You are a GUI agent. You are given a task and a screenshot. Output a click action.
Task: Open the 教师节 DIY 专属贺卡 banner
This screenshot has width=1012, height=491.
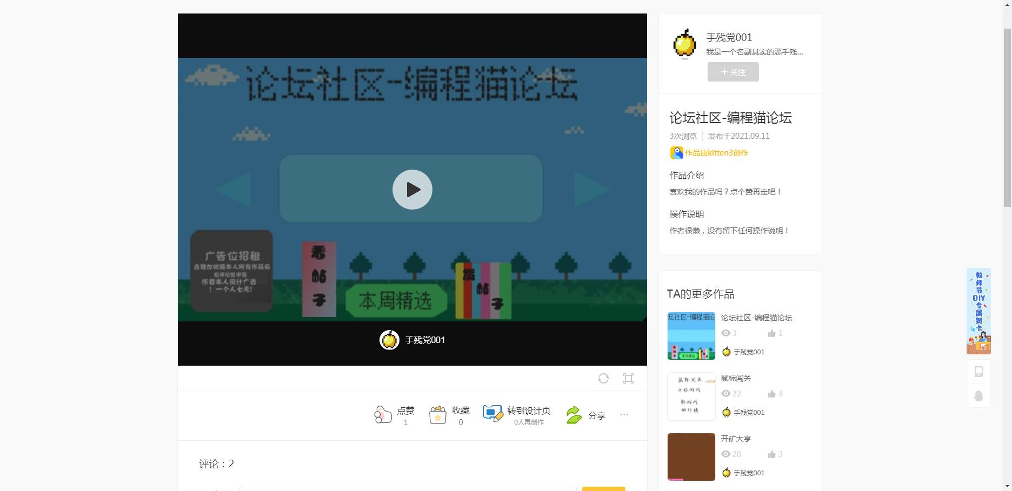[978, 311]
